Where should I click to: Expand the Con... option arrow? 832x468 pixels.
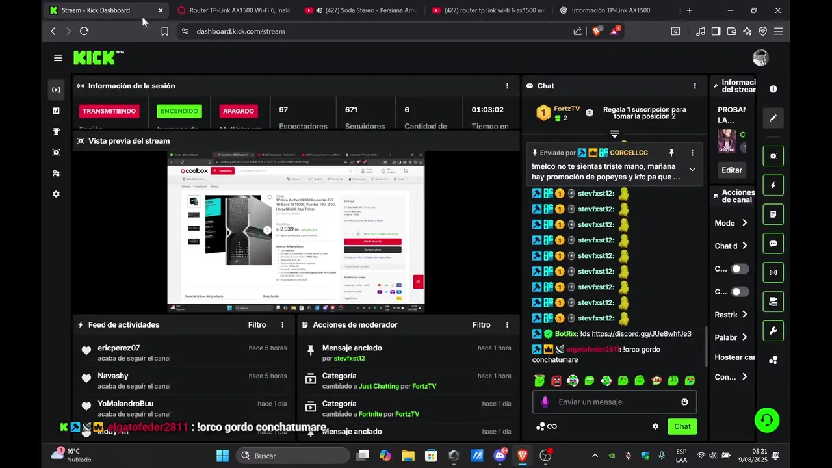744,377
